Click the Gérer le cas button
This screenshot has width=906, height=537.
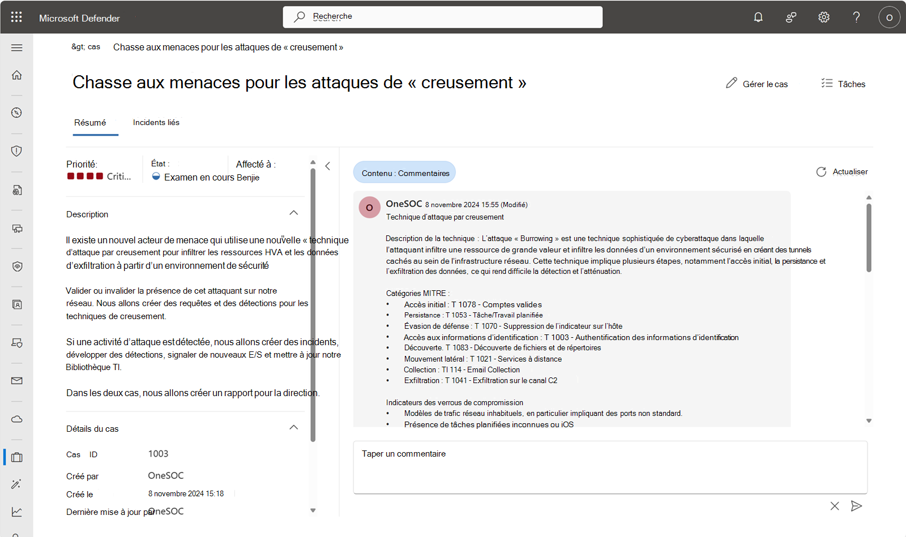click(x=757, y=84)
